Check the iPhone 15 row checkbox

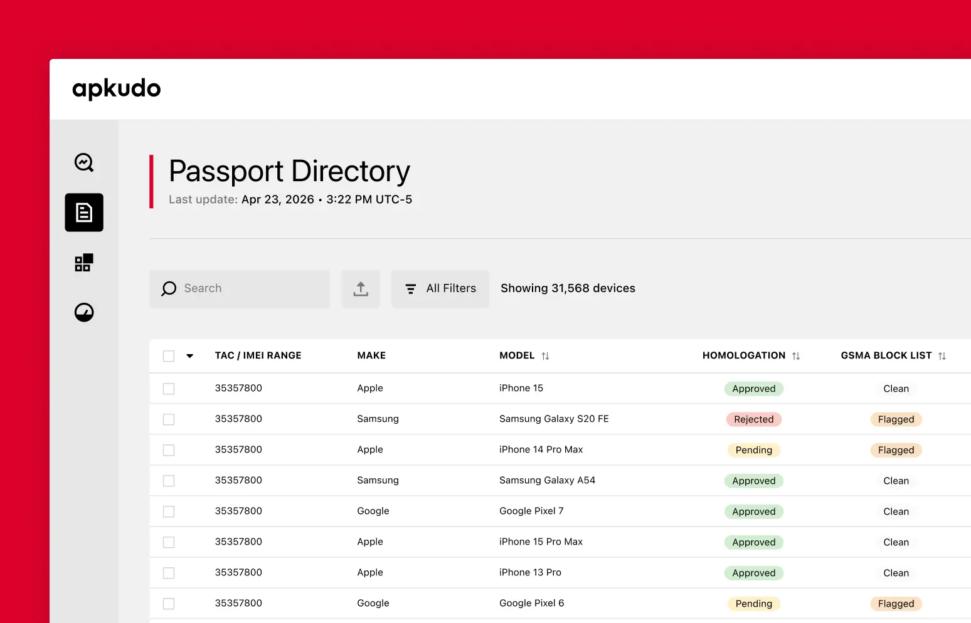click(169, 389)
